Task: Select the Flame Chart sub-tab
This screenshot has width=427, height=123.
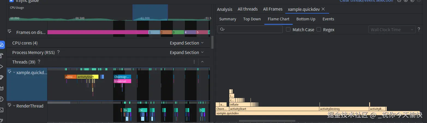Action: (278, 19)
